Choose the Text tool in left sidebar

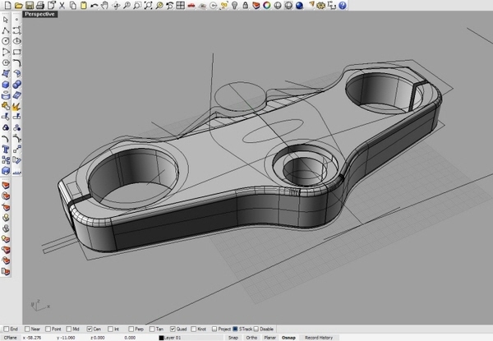coord(7,150)
